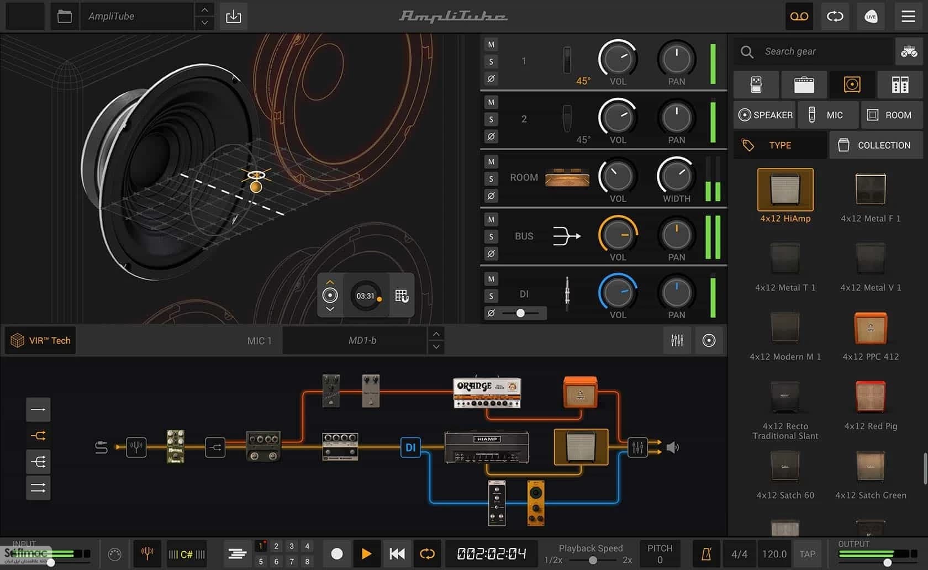Select the split-path routing icon
The width and height of the screenshot is (928, 570).
click(x=38, y=436)
